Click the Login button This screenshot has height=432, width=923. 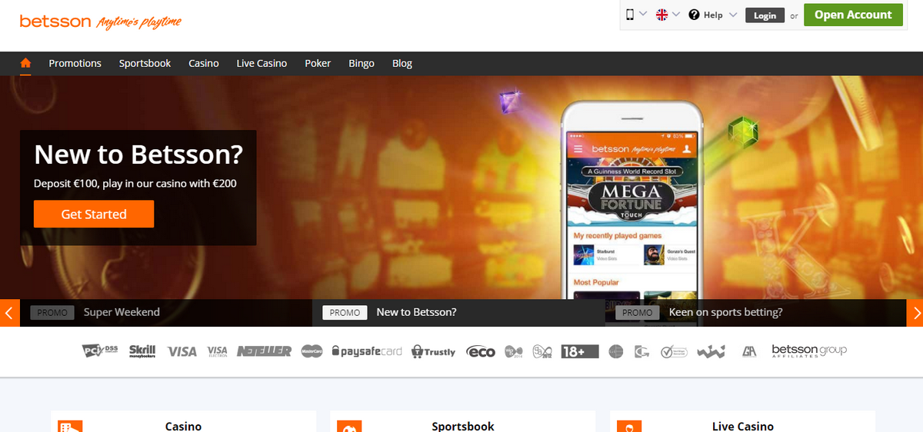point(765,15)
